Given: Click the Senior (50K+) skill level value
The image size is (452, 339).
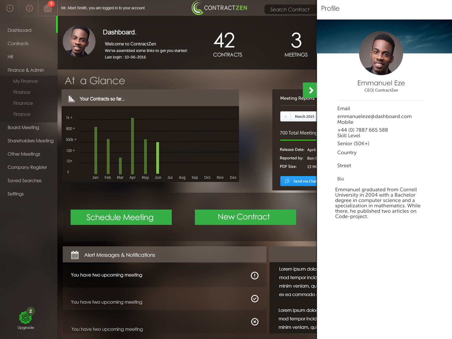Looking at the screenshot, I should [353, 143].
